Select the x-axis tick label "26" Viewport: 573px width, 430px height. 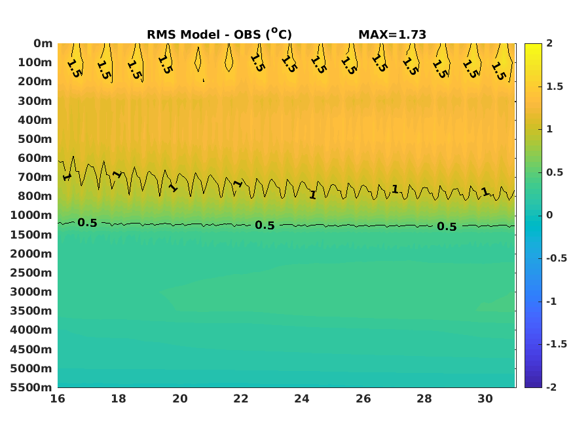363,398
